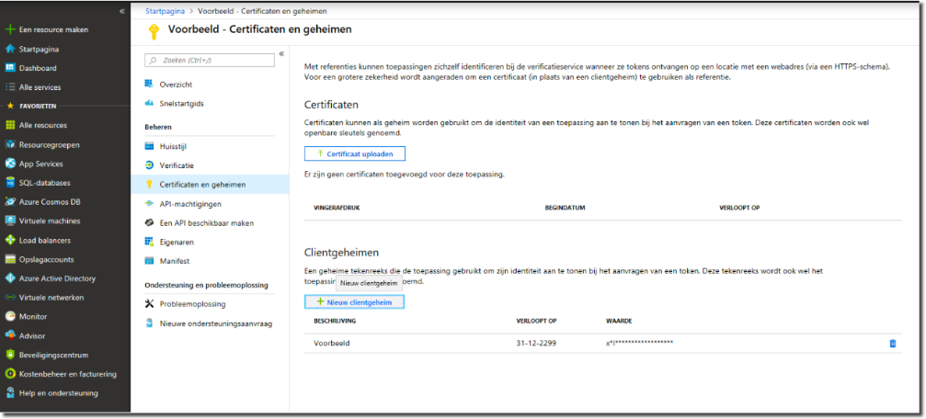This screenshot has height=419, width=926.
Task: Open the Overzicht menu item
Action: point(175,85)
